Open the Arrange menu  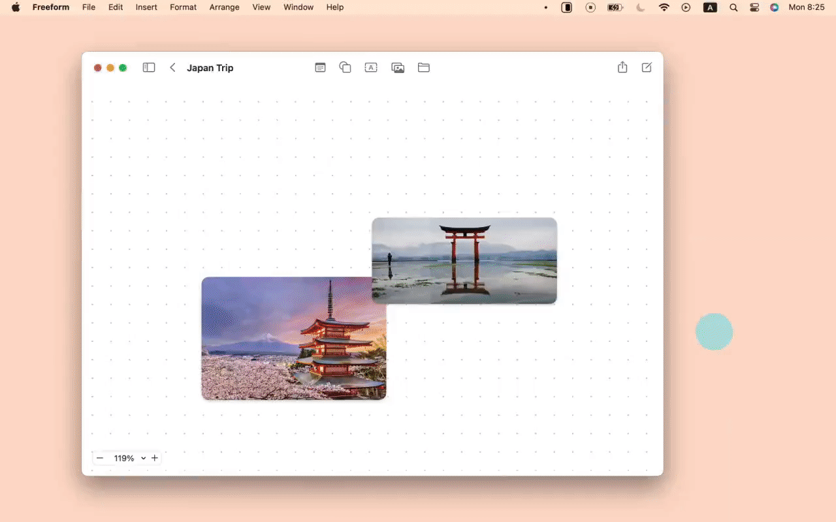pyautogui.click(x=224, y=7)
